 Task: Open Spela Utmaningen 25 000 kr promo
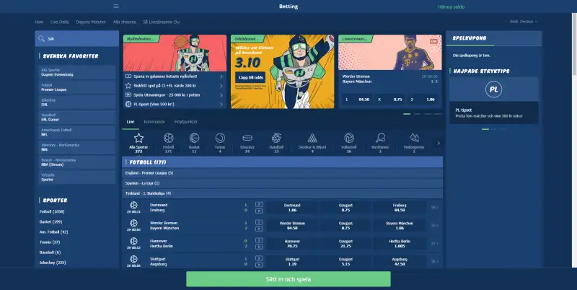(x=175, y=95)
